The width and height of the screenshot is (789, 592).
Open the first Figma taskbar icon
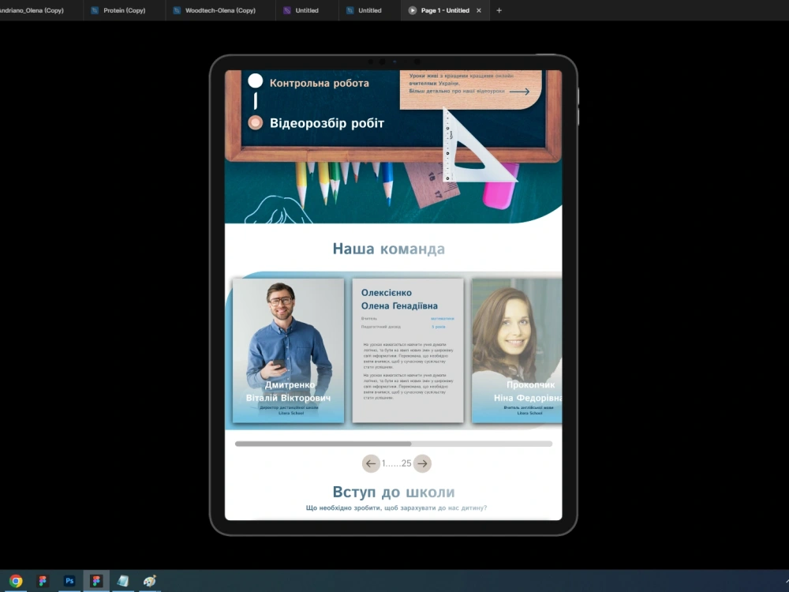pyautogui.click(x=43, y=581)
